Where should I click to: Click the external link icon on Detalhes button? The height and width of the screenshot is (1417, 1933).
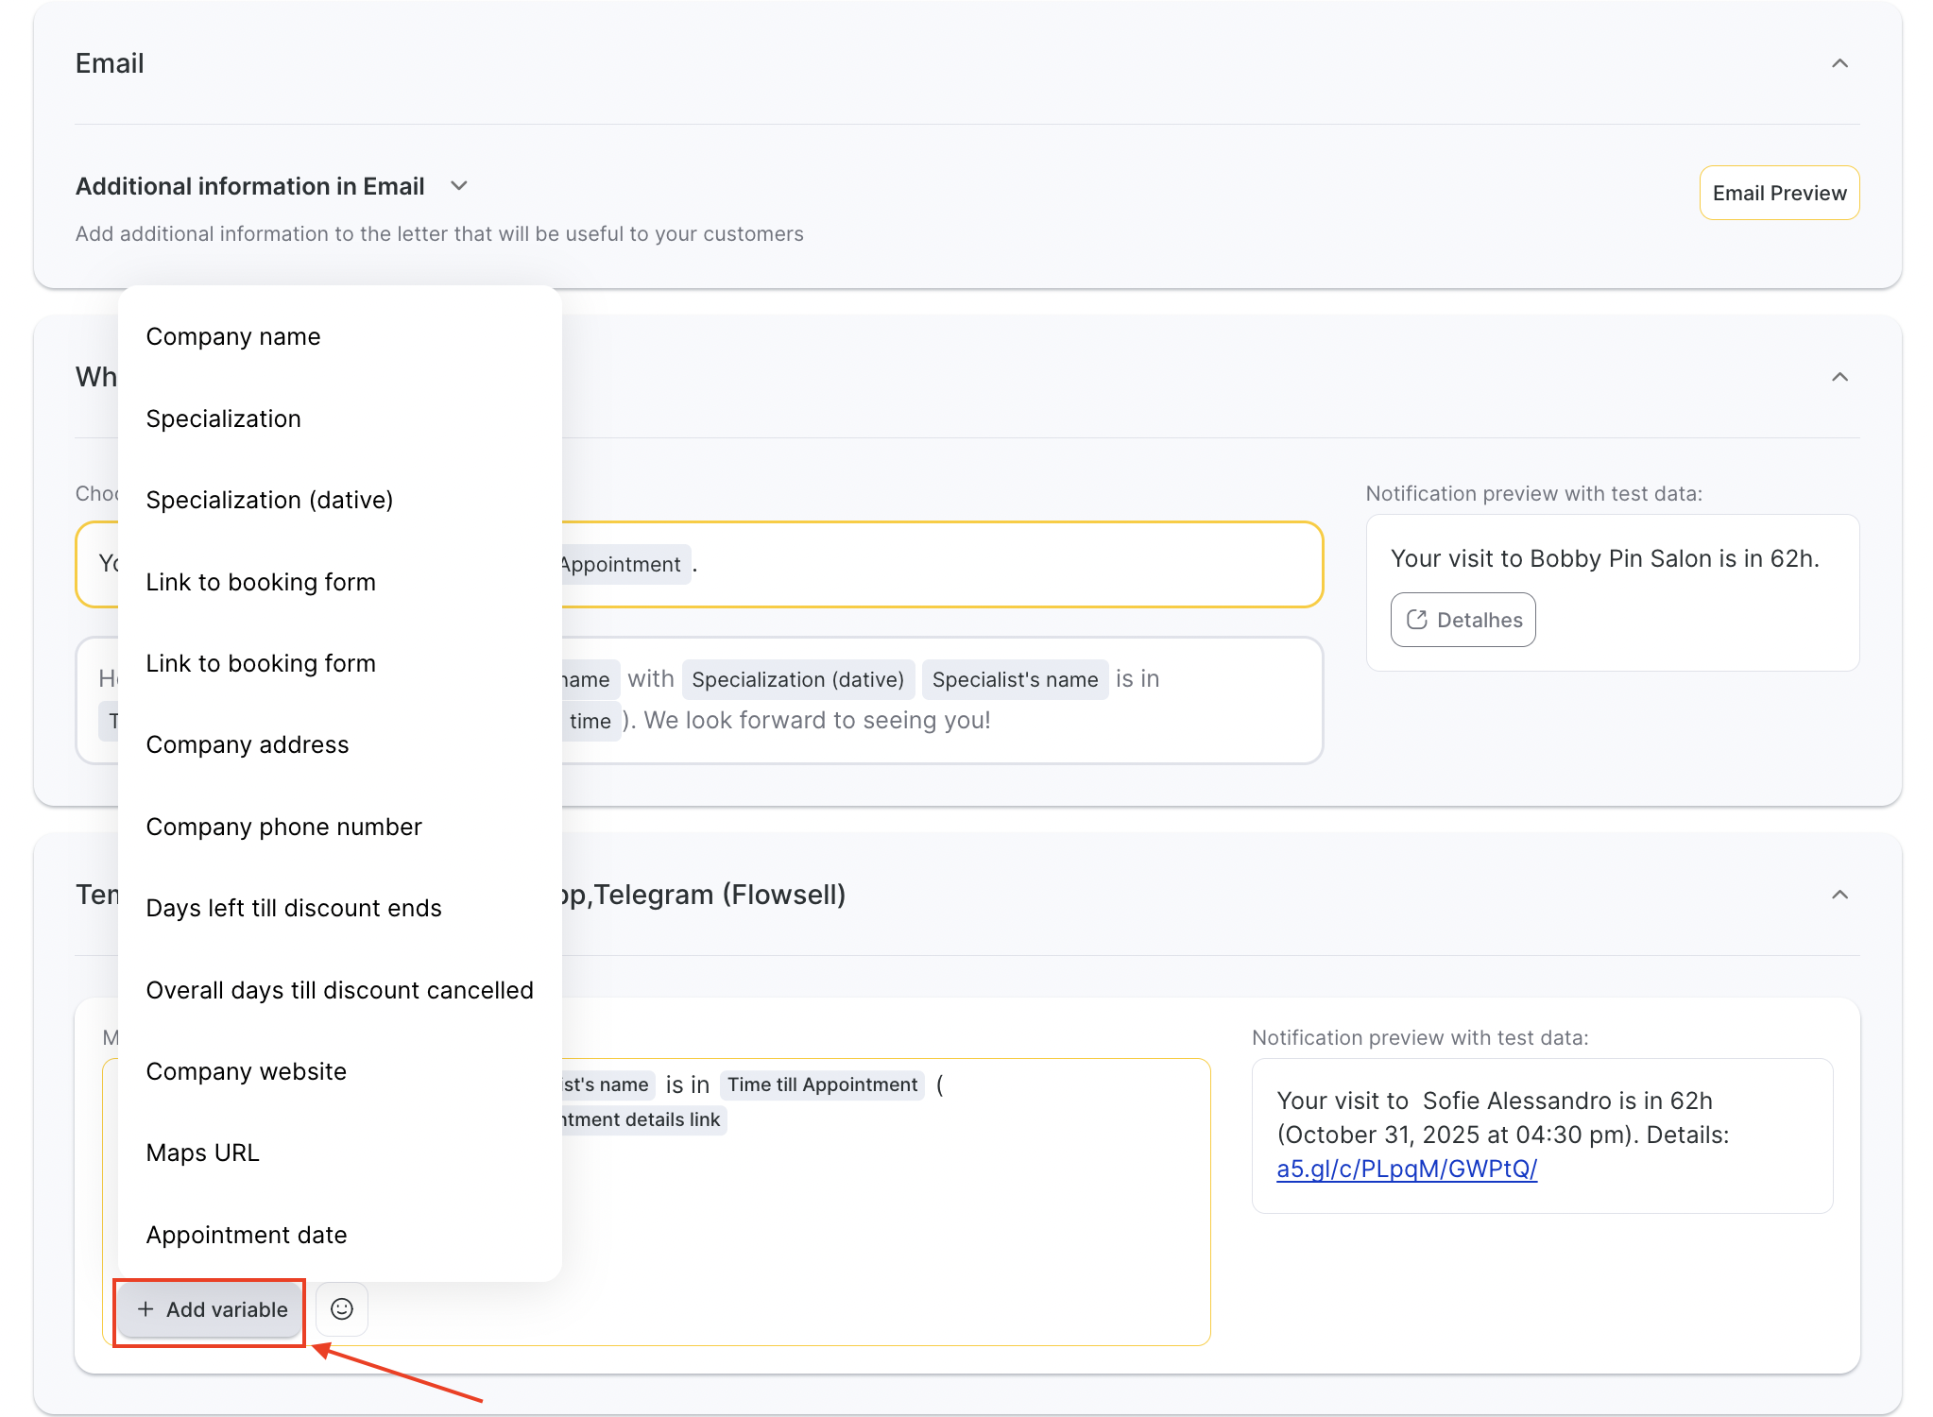(x=1416, y=620)
